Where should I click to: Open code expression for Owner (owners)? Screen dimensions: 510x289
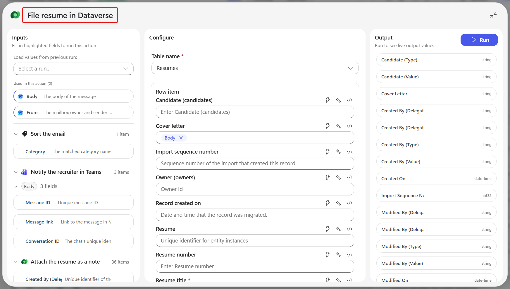(x=349, y=178)
